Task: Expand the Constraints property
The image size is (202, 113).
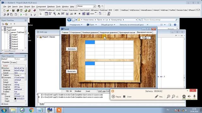Action: coord(2,78)
